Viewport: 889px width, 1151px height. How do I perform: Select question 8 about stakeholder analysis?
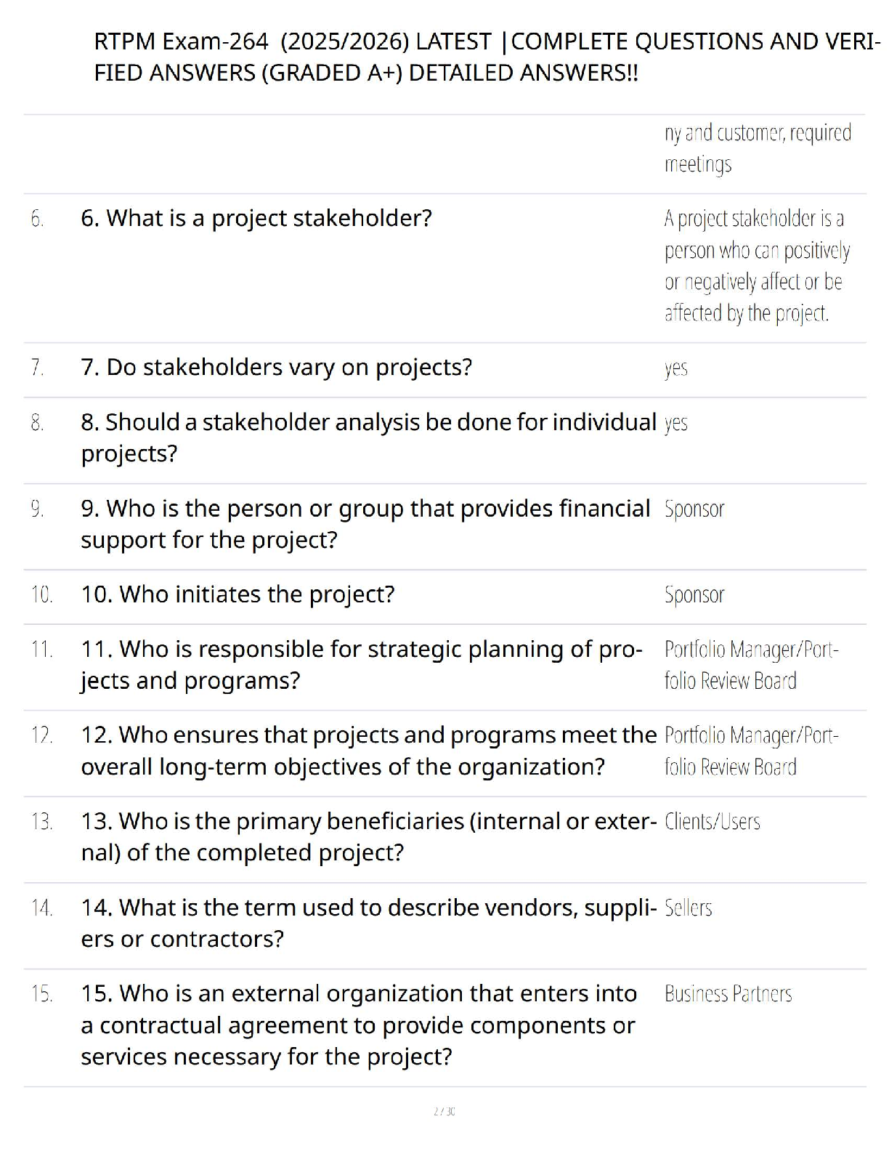tap(368, 437)
